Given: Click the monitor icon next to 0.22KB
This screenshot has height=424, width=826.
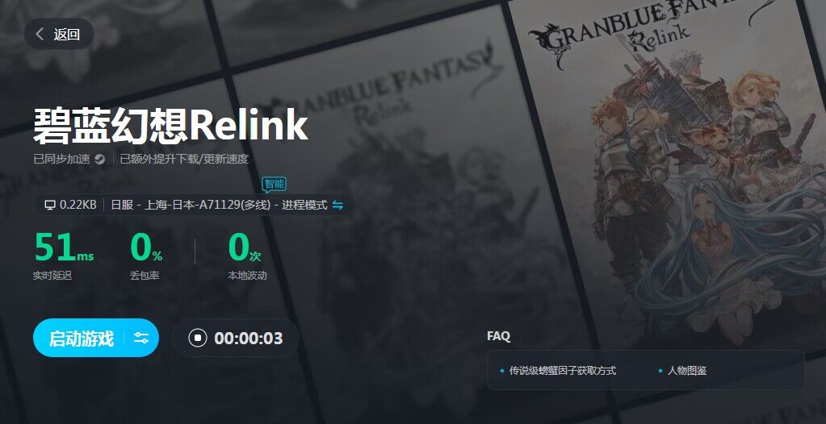Looking at the screenshot, I should (50, 206).
